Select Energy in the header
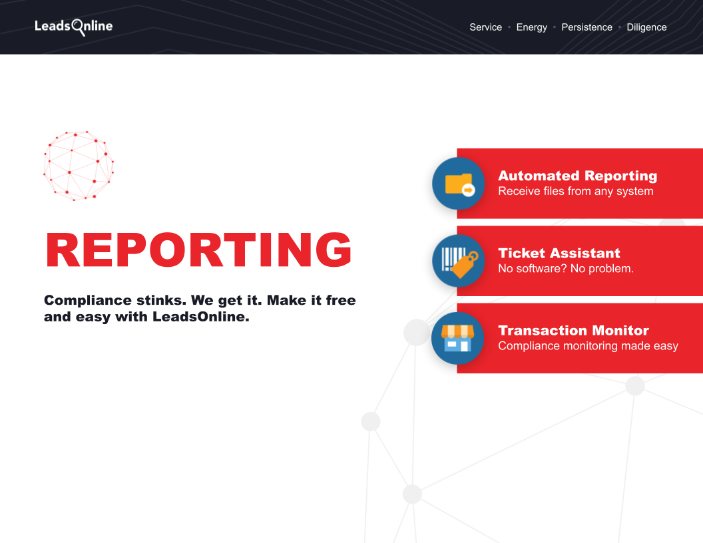 click(x=532, y=27)
